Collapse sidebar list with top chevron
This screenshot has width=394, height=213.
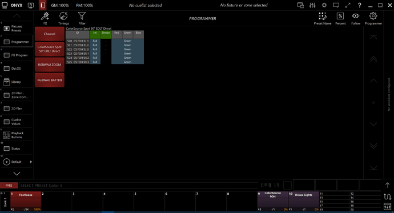coord(17,16)
